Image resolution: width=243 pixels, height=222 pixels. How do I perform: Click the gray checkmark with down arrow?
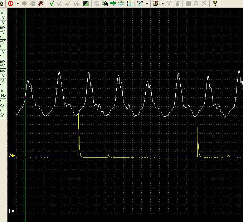pos(60,4)
